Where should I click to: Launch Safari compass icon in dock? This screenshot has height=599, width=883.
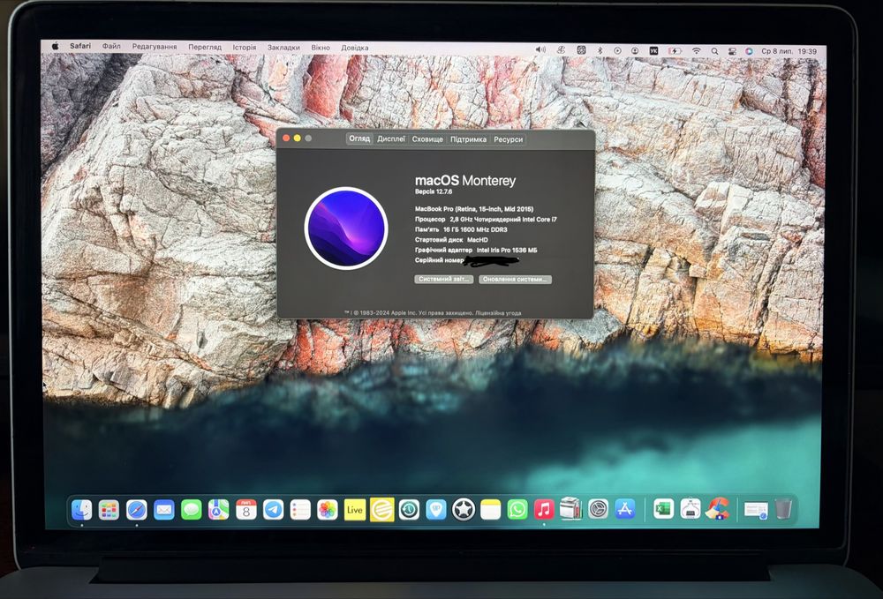[x=136, y=510]
